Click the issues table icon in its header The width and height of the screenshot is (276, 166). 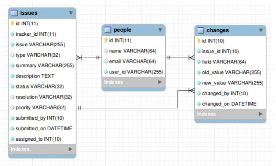[14, 13]
